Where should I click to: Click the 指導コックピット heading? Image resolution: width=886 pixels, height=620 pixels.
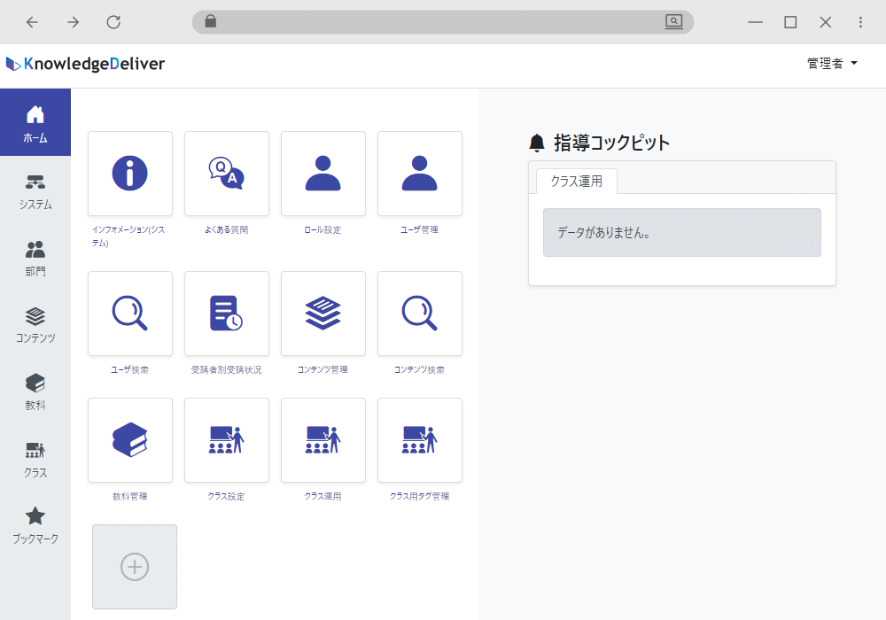point(612,143)
